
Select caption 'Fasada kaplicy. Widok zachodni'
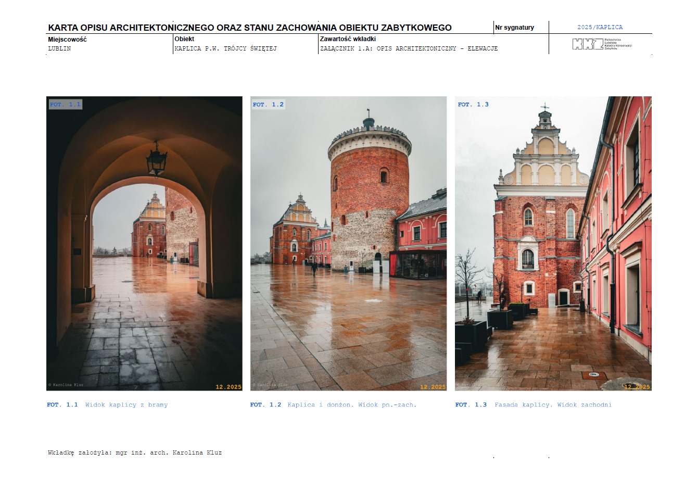[553, 405]
